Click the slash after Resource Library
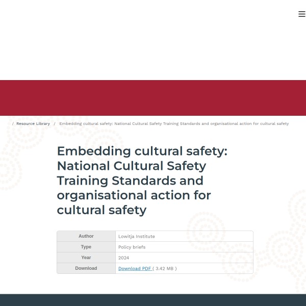The height and width of the screenshot is (306, 306). [x=55, y=124]
